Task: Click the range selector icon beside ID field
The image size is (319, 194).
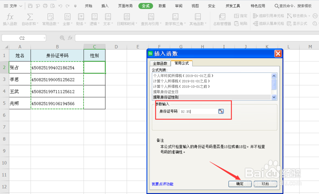Action: click(x=221, y=111)
